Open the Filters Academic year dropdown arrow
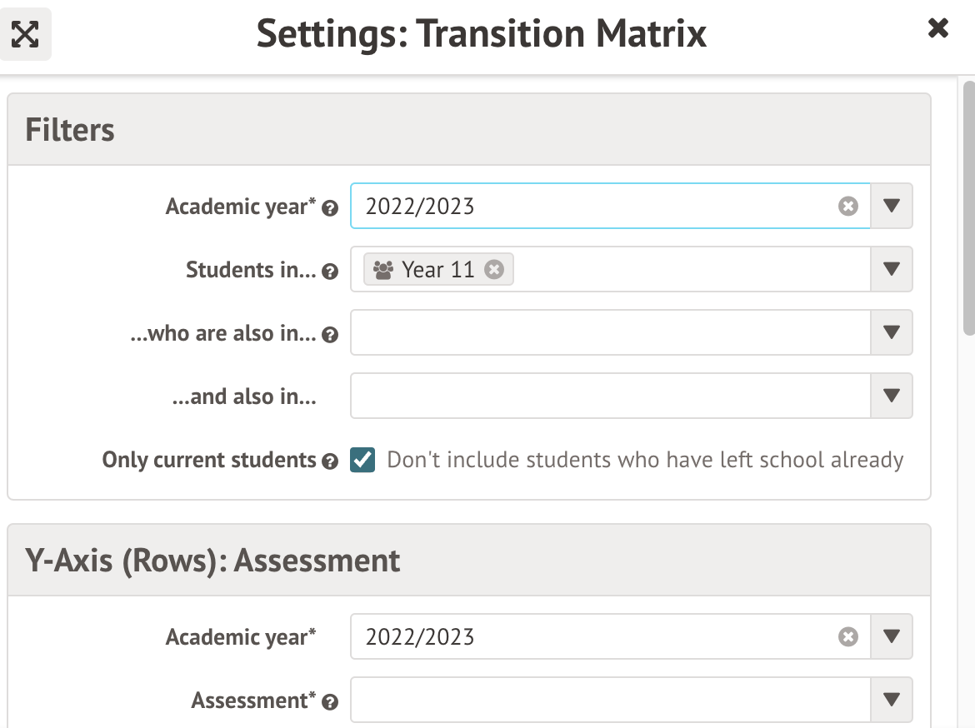975x728 pixels. coord(892,207)
